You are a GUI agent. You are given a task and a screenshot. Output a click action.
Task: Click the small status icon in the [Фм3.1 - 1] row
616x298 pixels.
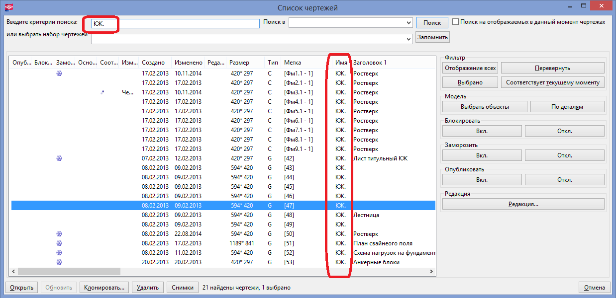(x=103, y=92)
